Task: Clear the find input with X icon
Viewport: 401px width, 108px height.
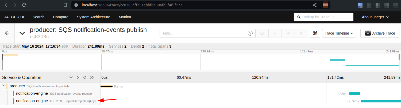Action: (301, 33)
